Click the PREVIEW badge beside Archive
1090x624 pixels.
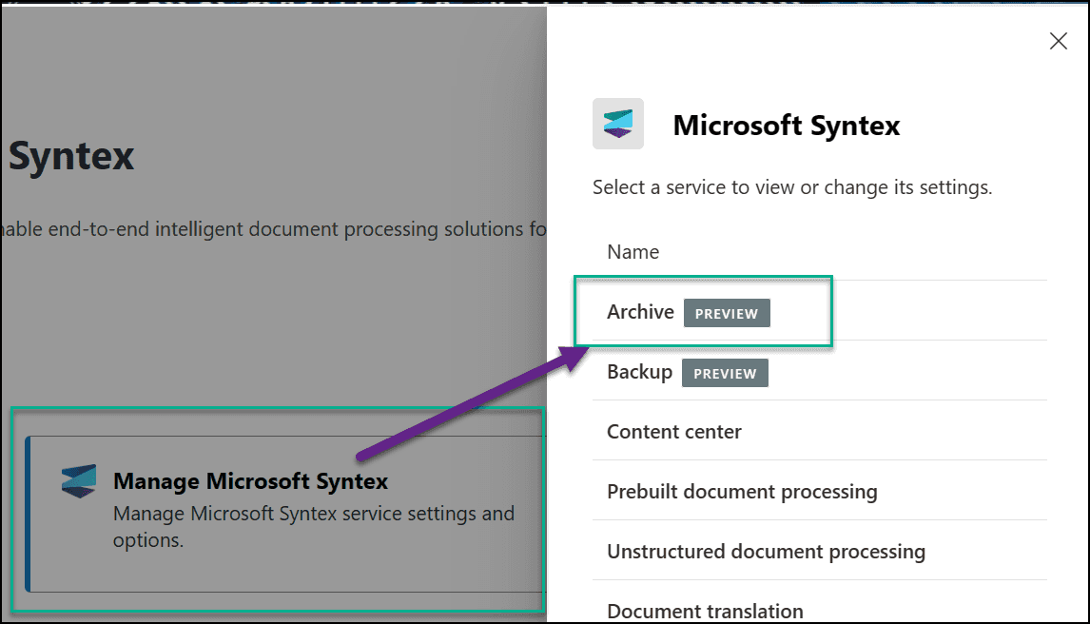727,312
